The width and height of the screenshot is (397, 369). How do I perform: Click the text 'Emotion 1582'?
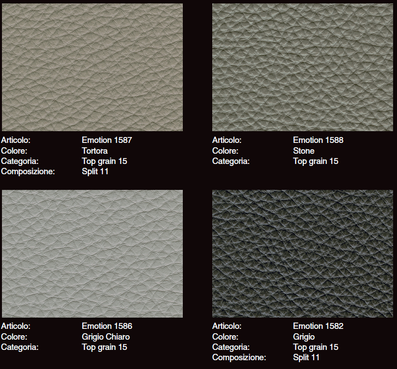pyautogui.click(x=318, y=326)
